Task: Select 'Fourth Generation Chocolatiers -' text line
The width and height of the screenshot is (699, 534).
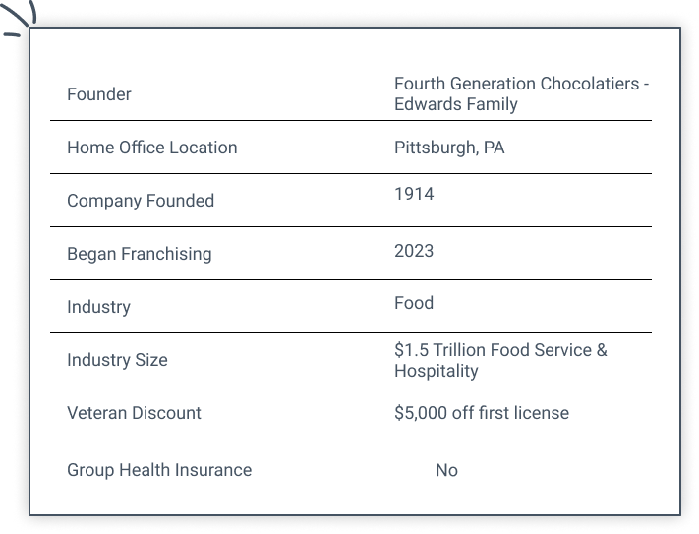Action: (521, 85)
